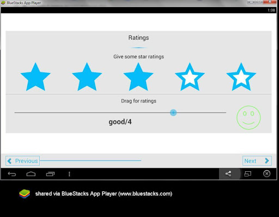Go to the Previous page
The height and width of the screenshot is (217, 279).
coord(22,161)
